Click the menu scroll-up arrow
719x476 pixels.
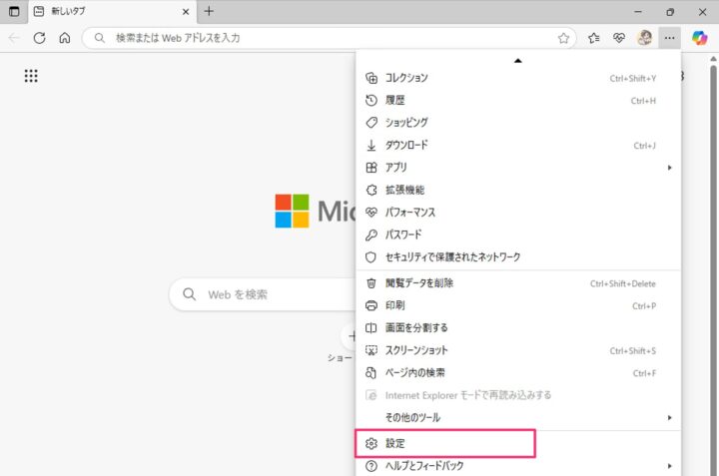coord(518,61)
